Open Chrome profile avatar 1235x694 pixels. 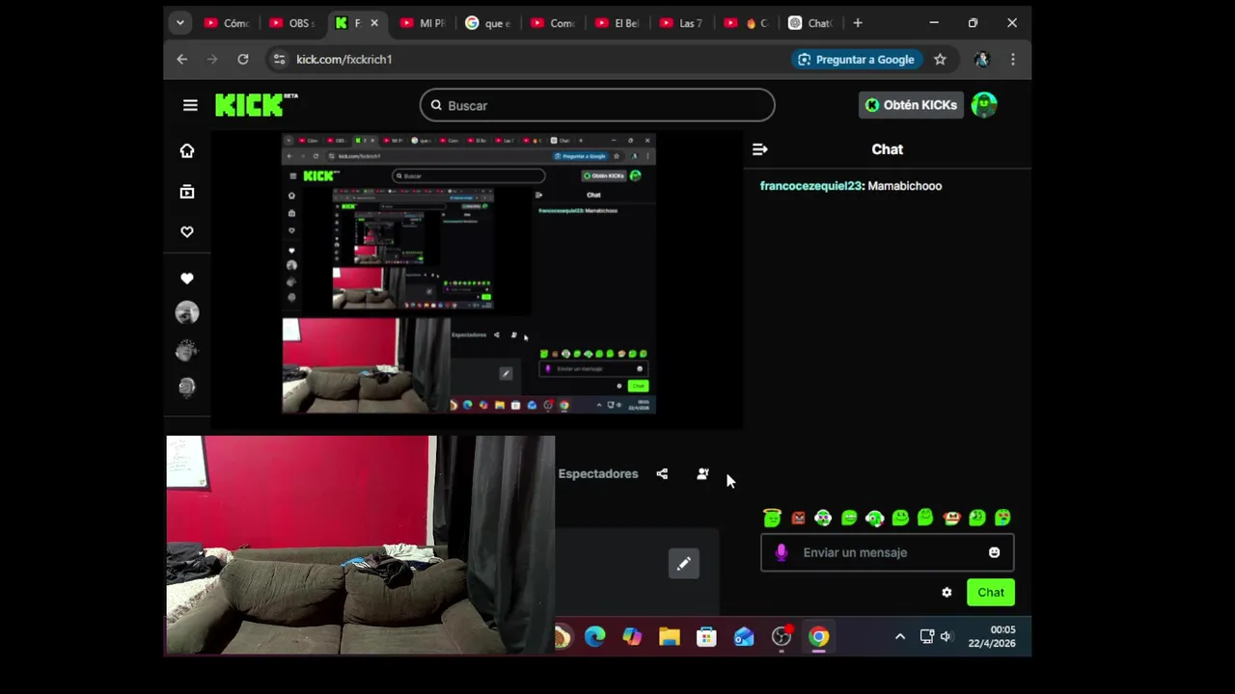982,59
